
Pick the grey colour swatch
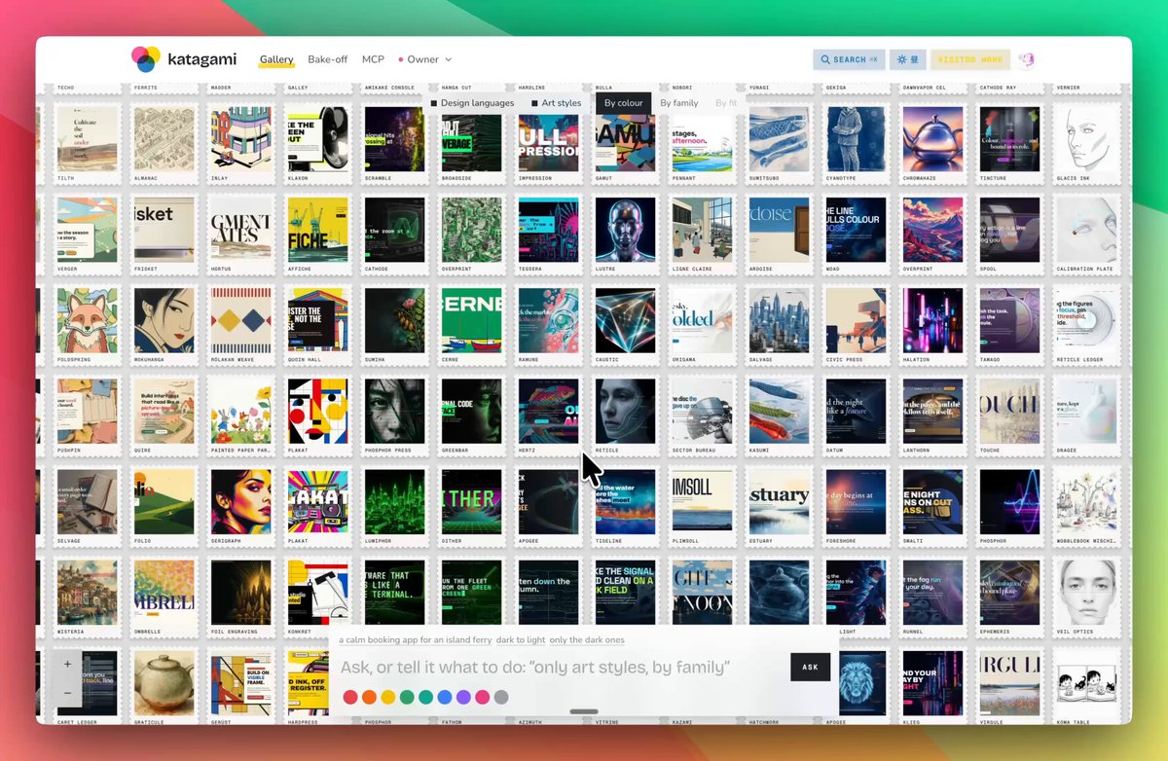click(x=501, y=697)
